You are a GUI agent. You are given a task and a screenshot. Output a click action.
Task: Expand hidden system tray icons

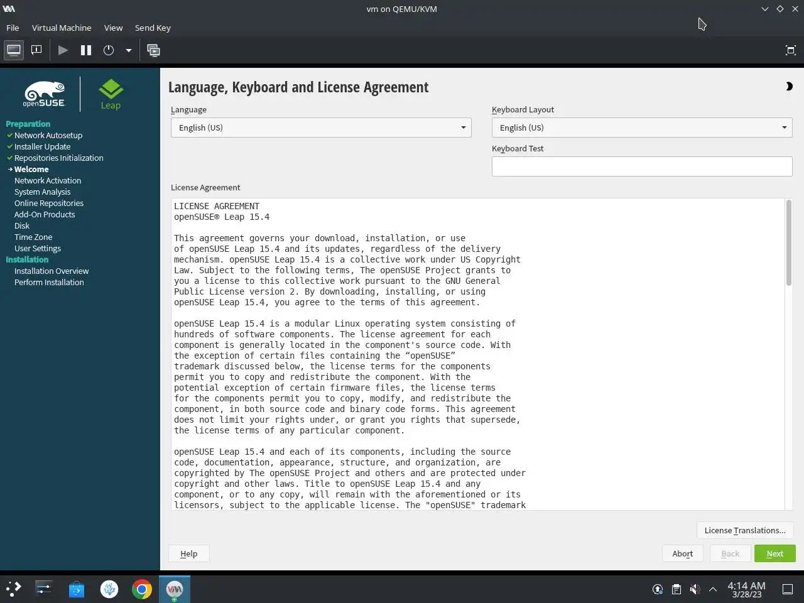tap(713, 589)
